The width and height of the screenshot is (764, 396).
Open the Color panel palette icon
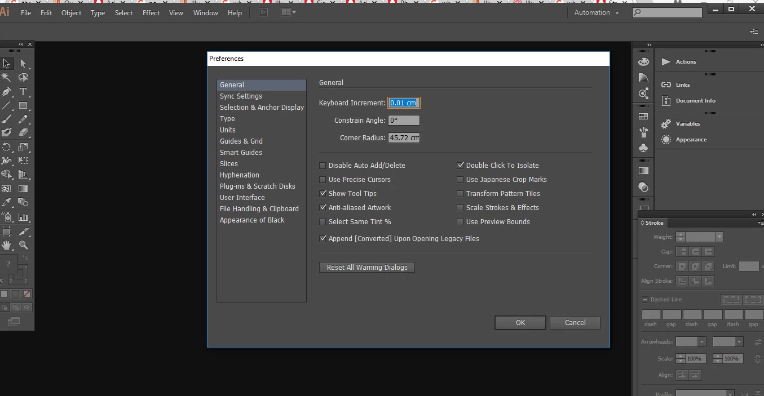(643, 62)
